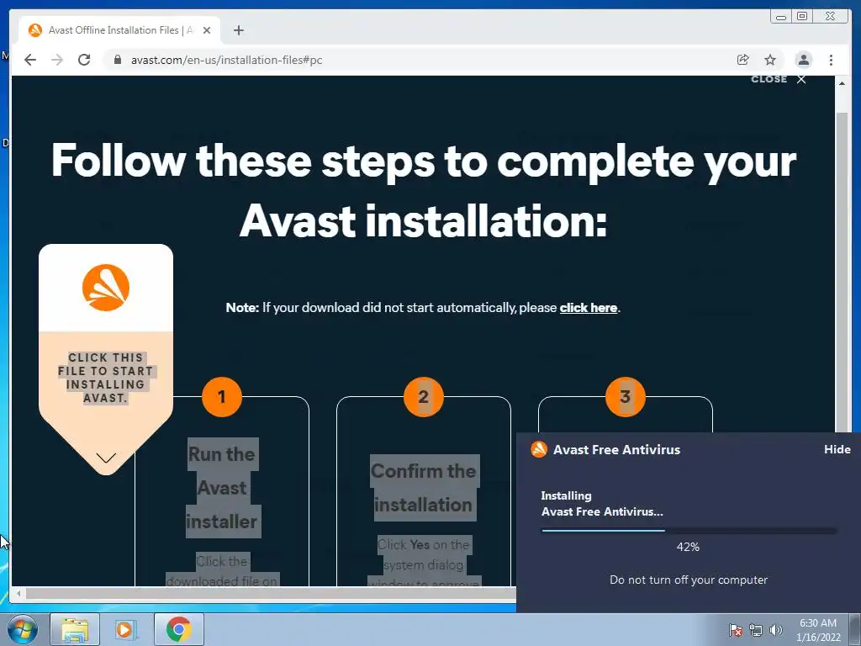Click the padlock site info icon
Screen dimensions: 861x646
tap(117, 60)
